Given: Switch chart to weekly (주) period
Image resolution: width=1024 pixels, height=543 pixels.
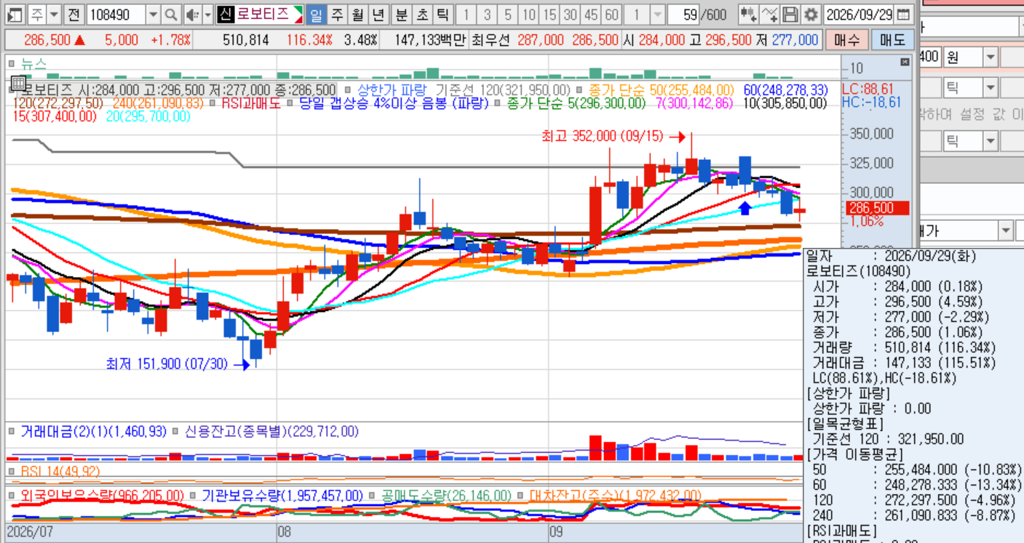Looking at the screenshot, I should tap(337, 15).
